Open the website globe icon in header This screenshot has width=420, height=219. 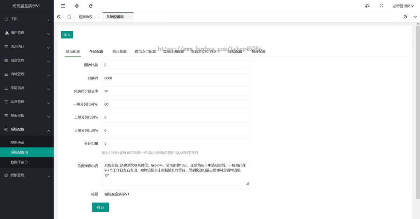pyautogui.click(x=77, y=6)
